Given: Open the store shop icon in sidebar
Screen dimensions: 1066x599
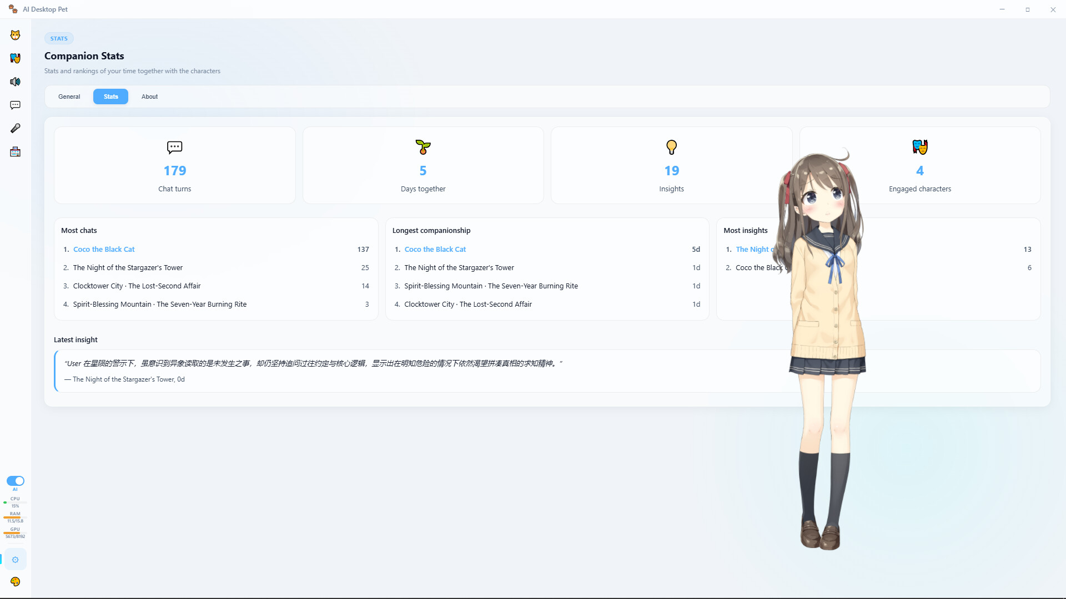Looking at the screenshot, I should point(15,152).
